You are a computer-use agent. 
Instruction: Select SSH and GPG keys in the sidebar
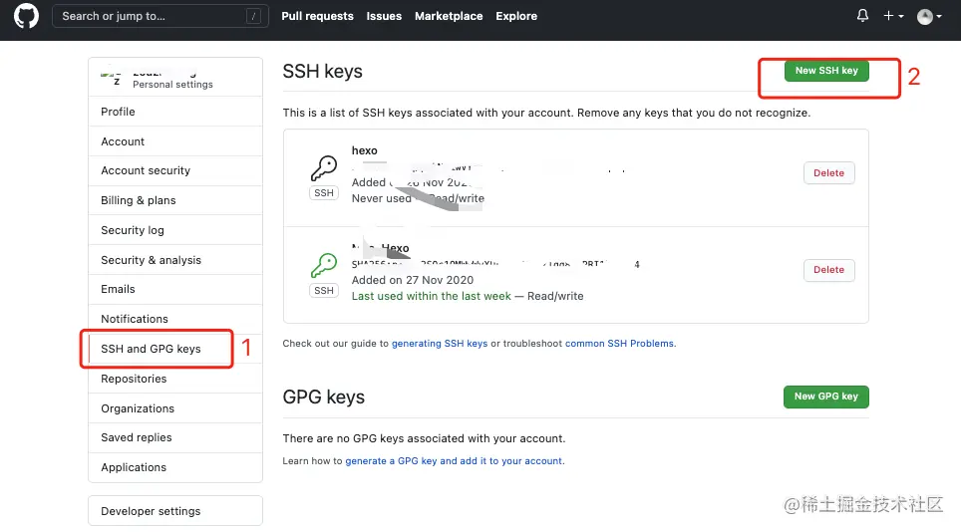pyautogui.click(x=175, y=349)
